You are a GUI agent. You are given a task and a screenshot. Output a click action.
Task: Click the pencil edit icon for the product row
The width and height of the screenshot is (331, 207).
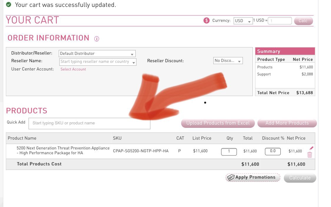[x=311, y=148]
